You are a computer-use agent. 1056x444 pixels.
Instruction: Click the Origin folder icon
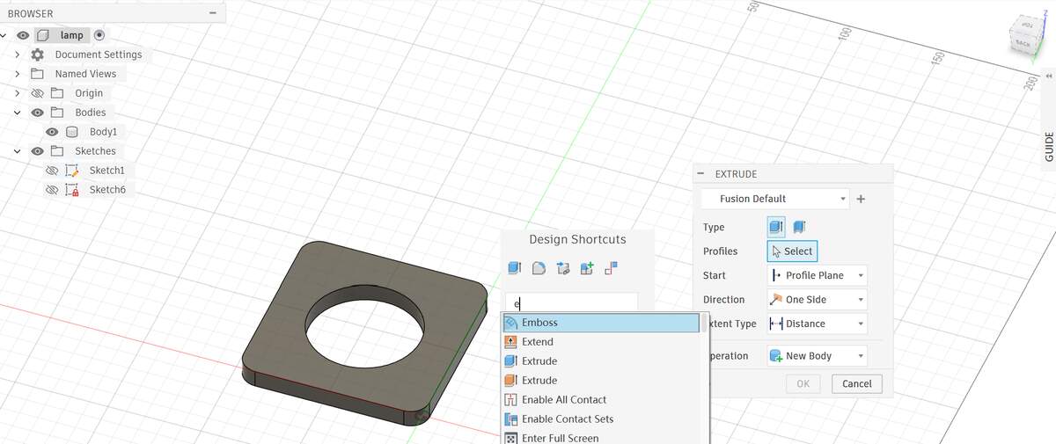coord(57,93)
